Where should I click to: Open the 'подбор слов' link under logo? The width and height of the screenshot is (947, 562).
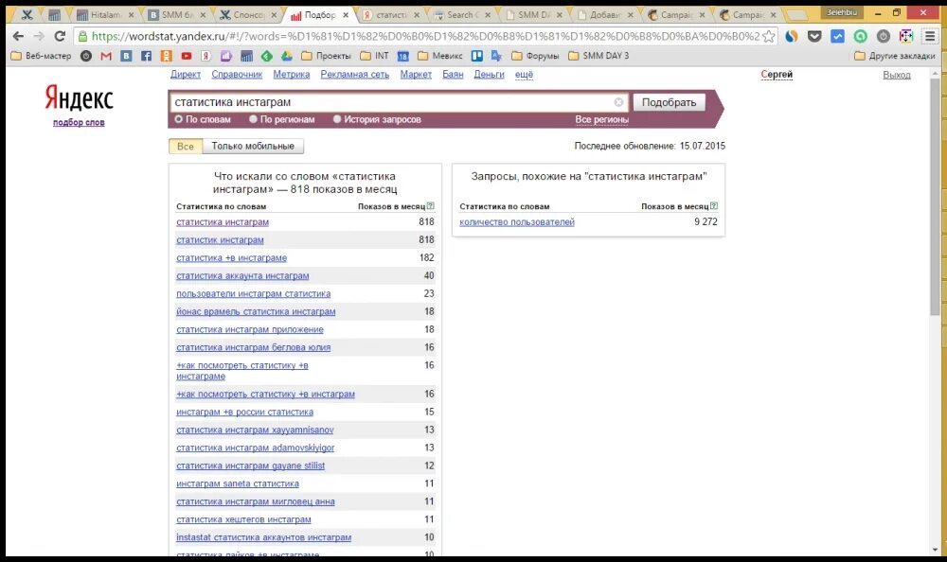(79, 123)
